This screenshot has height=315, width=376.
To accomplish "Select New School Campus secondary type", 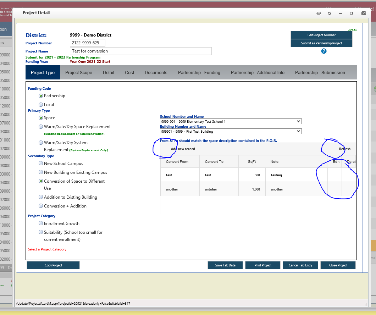I will (x=41, y=163).
